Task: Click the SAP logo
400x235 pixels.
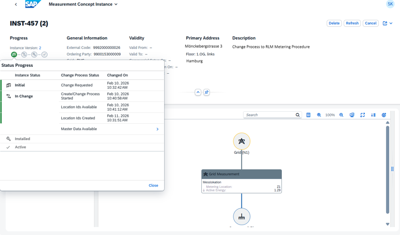Action: 33,4
